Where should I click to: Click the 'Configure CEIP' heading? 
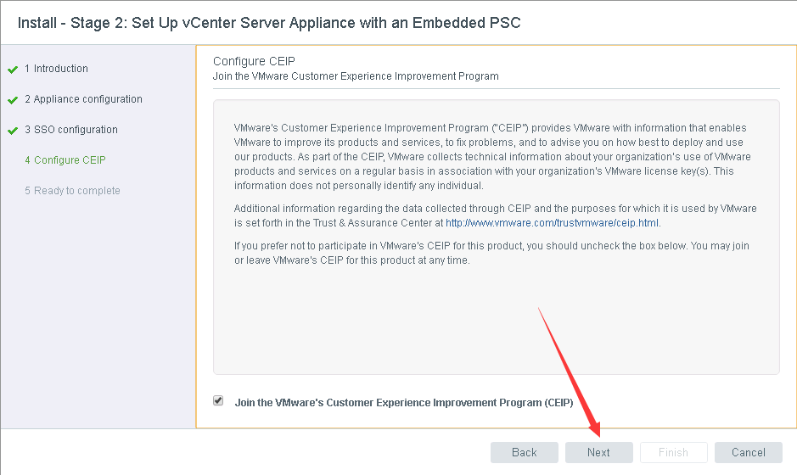coord(254,61)
